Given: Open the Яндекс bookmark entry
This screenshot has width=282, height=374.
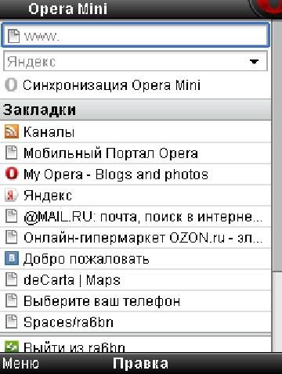Looking at the screenshot, I should tap(136, 196).
